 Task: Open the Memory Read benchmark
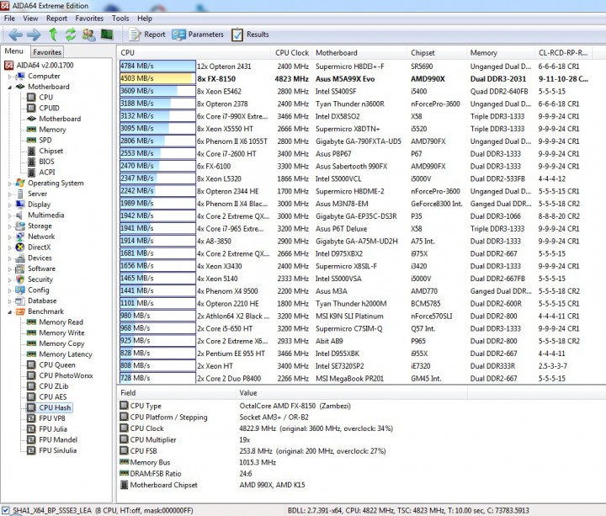point(55,322)
